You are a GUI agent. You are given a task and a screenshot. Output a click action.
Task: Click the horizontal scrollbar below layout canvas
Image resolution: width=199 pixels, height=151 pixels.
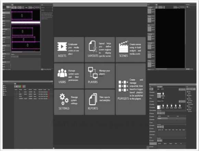coord(26,52)
